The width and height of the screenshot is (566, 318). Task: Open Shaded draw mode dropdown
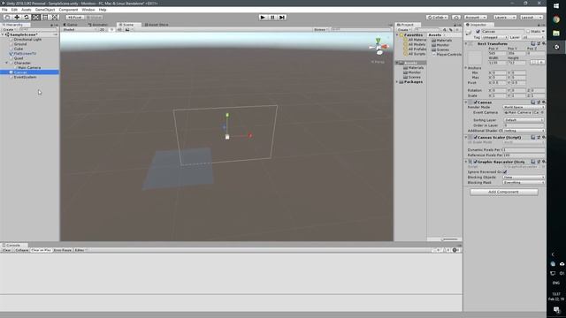tap(80, 29)
